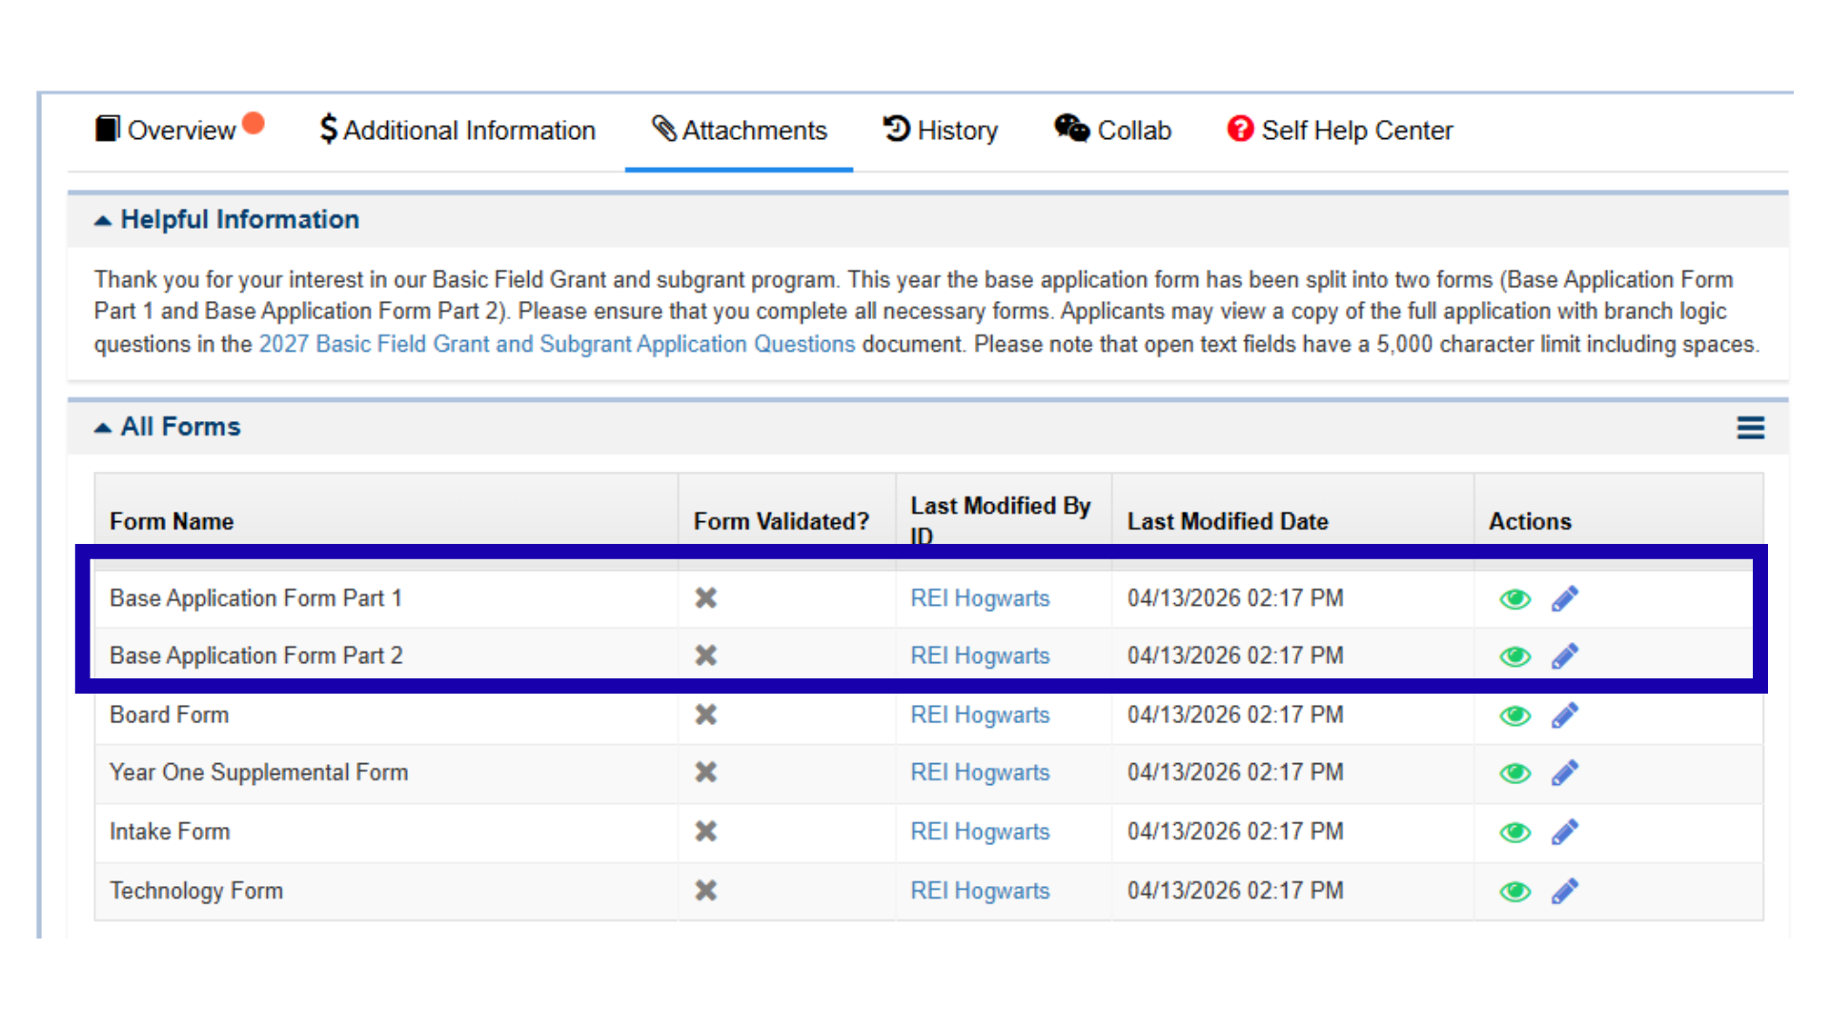The height and width of the screenshot is (1029, 1830).
Task: Click red question mark Self Help Center icon
Action: 1239,129
